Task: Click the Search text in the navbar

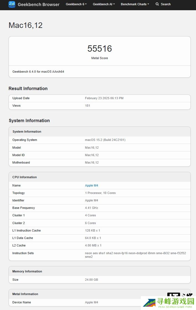Action: click(x=166, y=4)
